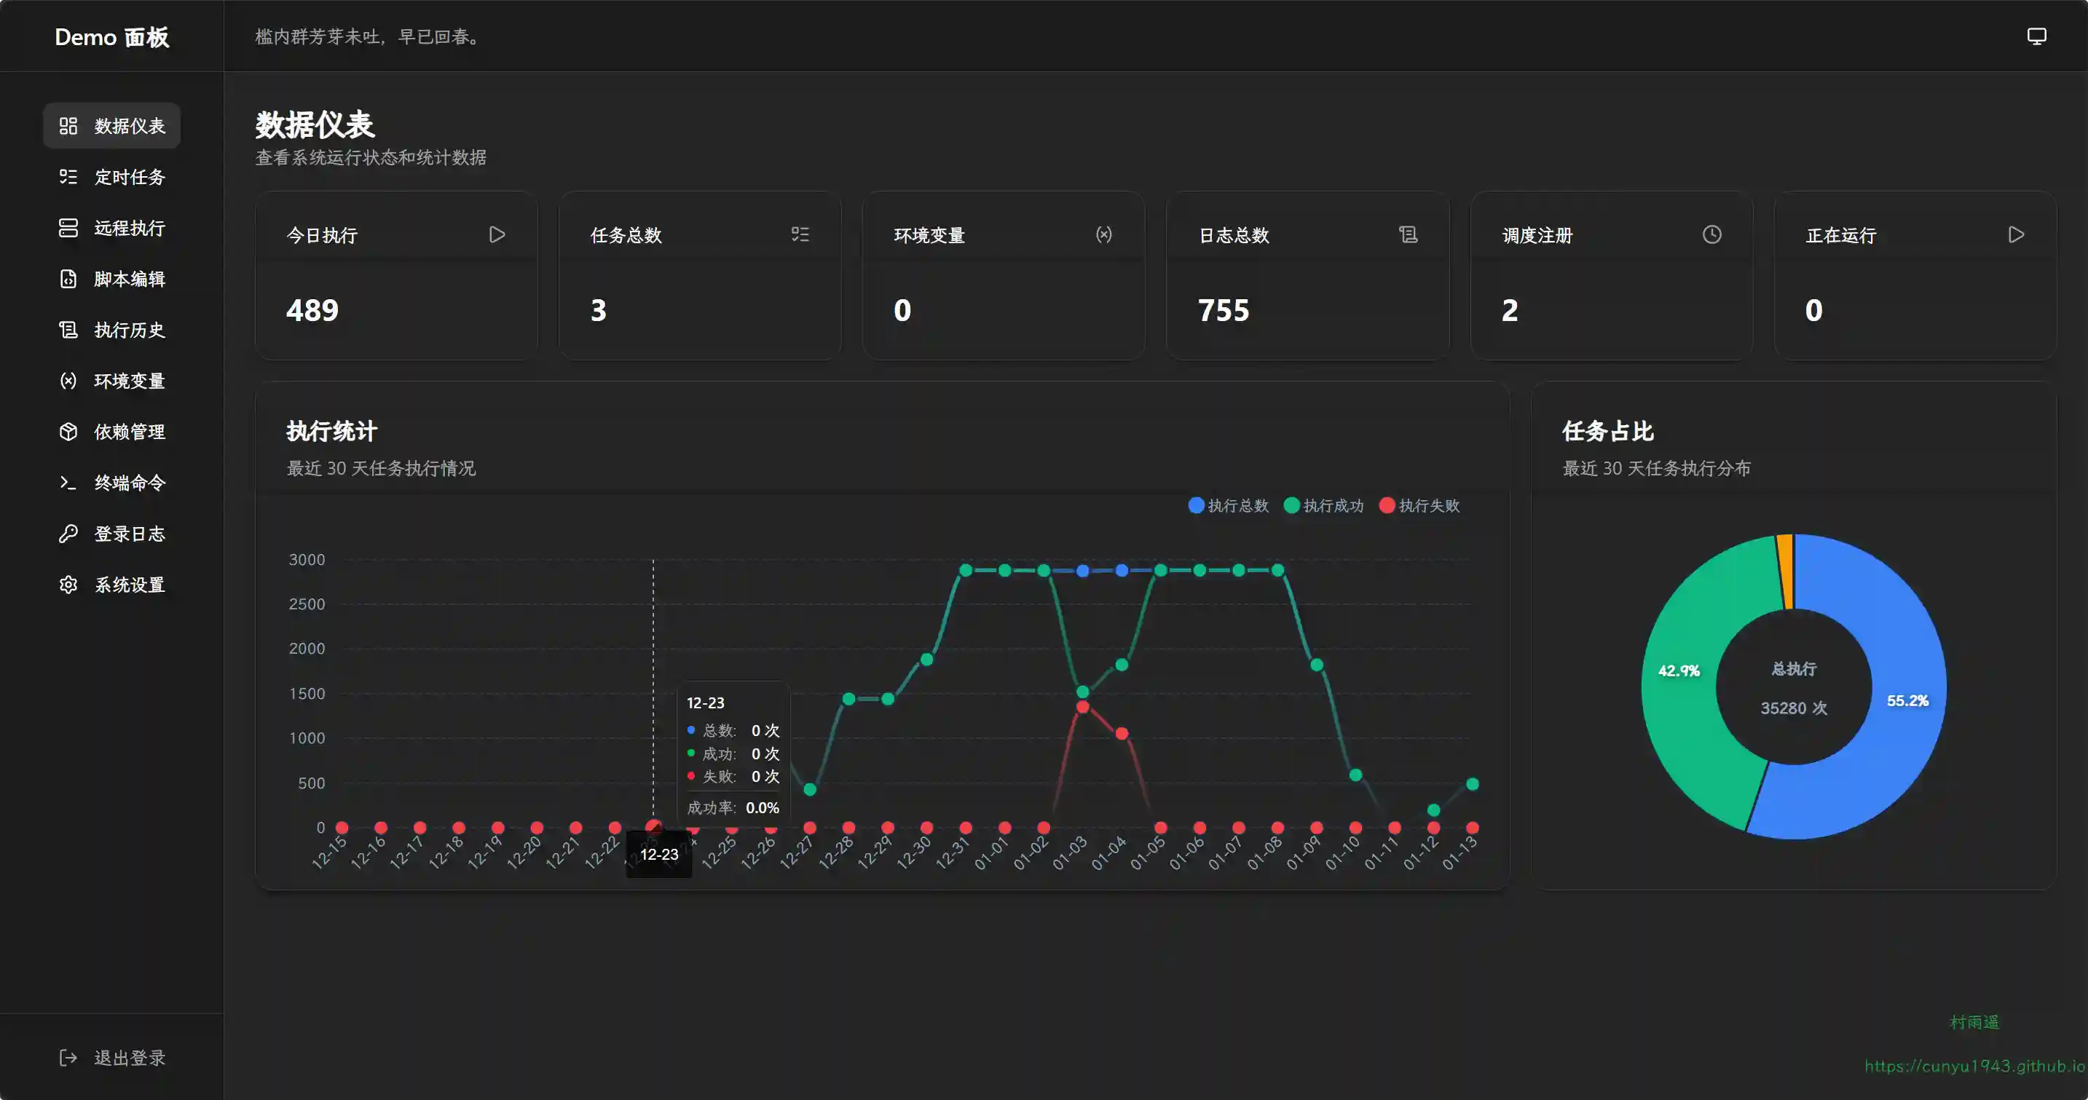Click the monitor theme icon at top right
The image size is (2088, 1100).
2036,36
